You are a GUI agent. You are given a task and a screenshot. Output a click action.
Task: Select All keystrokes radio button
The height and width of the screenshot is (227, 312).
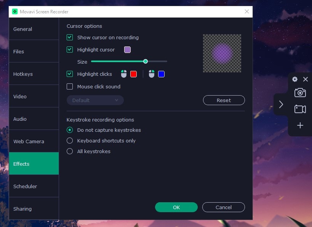click(70, 152)
